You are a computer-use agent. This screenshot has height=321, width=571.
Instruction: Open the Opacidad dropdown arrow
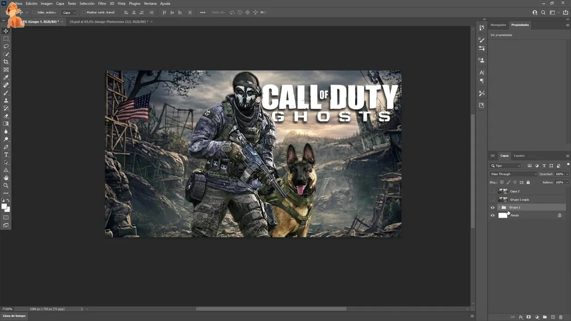coord(567,174)
